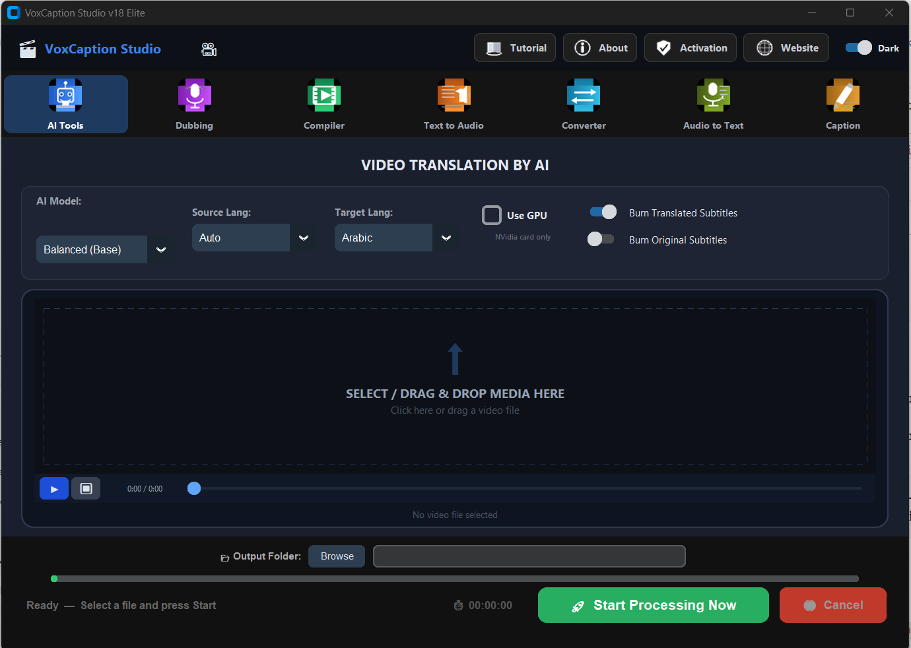Click the video camera icon next to logo

[209, 49]
